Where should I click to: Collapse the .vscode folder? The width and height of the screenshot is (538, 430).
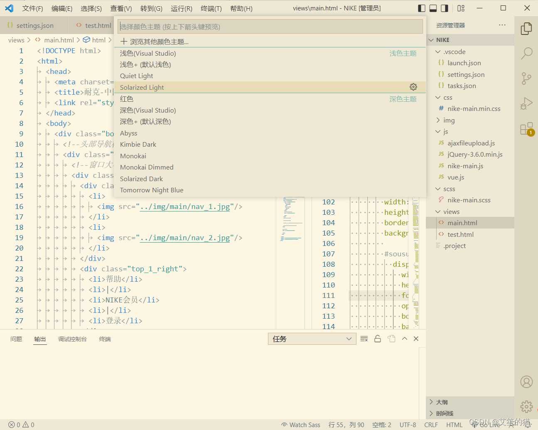(470, 52)
